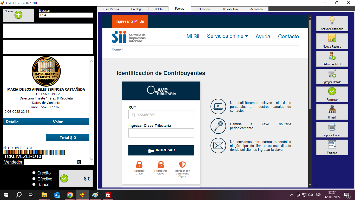Open the Emitidos list
Screen dimensions: 355x200
coord(332,147)
